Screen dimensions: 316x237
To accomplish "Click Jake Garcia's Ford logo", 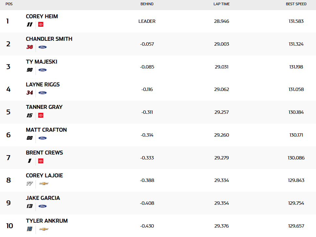I will click(x=42, y=206).
